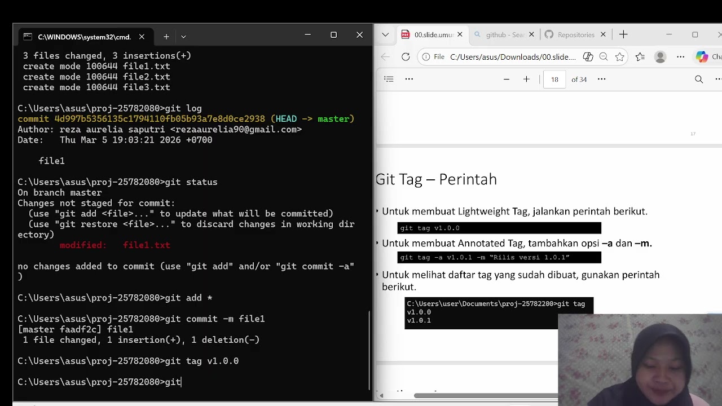Edit the PDF page number field
Screen dimensions: 722x406
554,80
